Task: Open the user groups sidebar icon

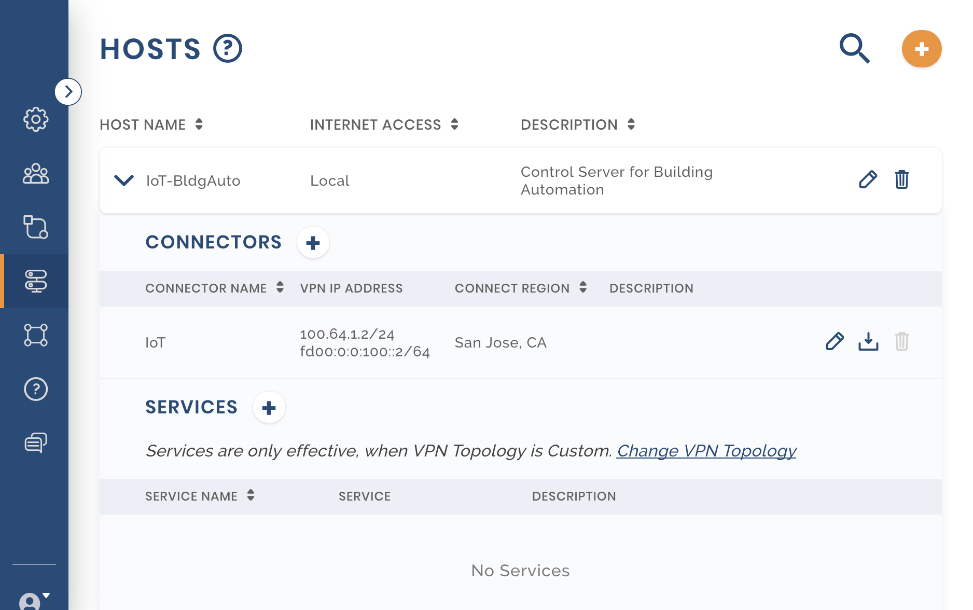Action: click(x=36, y=174)
